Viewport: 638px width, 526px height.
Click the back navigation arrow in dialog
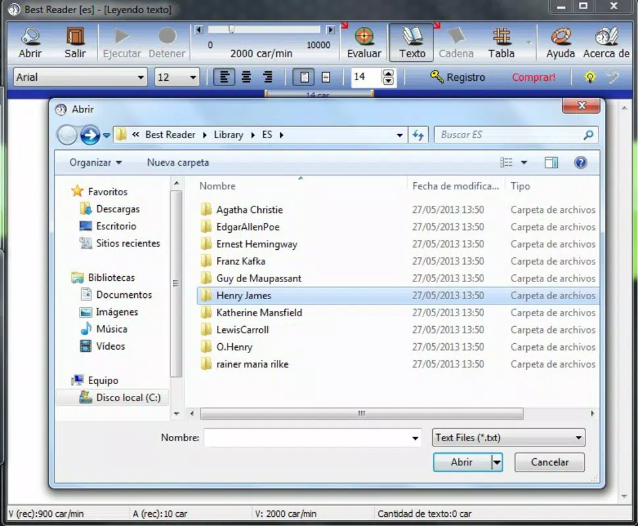(66, 135)
